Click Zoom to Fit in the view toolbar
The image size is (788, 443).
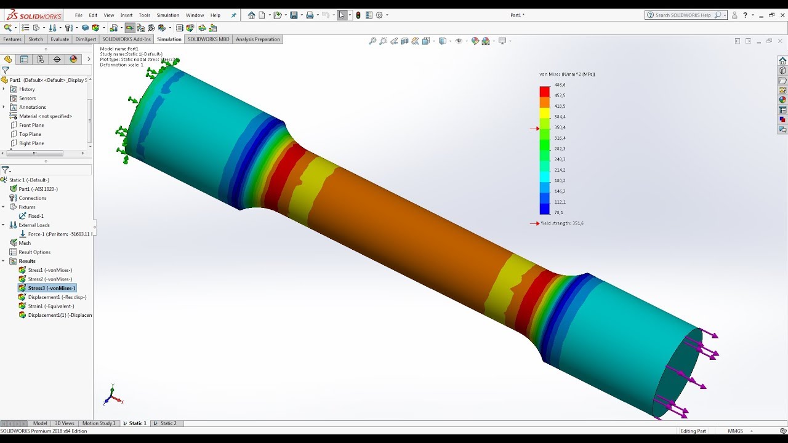(x=372, y=41)
